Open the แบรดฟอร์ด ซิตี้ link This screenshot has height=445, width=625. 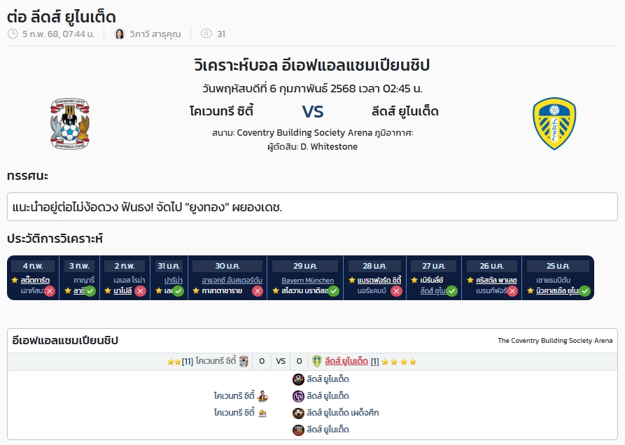[x=379, y=280]
